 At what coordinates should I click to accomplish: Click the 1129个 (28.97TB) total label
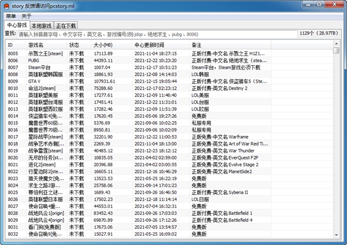coord(319,33)
